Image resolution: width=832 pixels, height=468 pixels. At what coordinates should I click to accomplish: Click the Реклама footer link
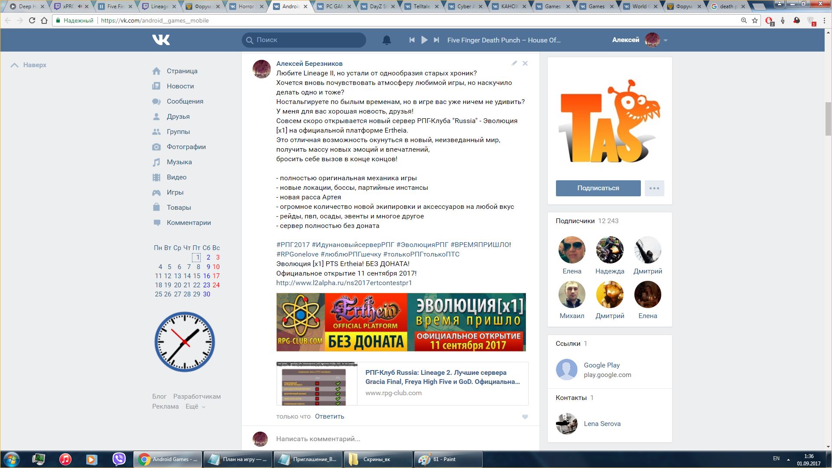[x=165, y=406]
